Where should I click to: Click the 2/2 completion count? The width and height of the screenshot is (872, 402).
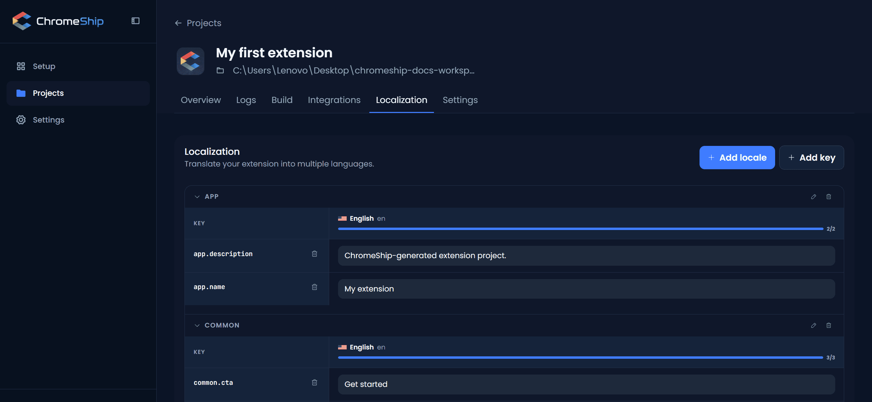[x=831, y=229]
